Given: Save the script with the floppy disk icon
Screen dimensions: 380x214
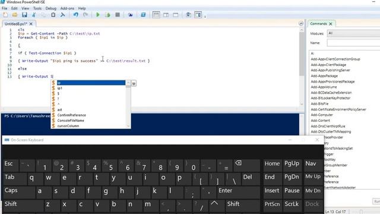Looking at the screenshot, I should (24, 15).
